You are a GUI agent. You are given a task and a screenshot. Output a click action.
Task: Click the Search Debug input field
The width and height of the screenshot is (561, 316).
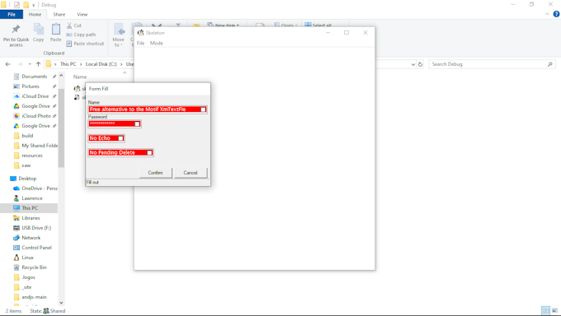(x=488, y=64)
